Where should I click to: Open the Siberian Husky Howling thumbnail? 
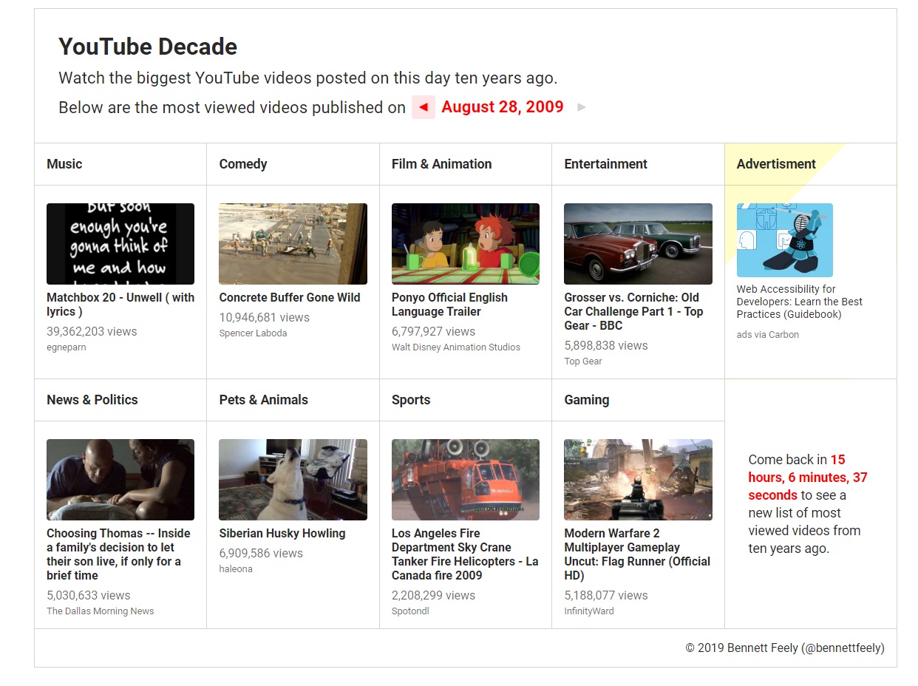click(293, 480)
